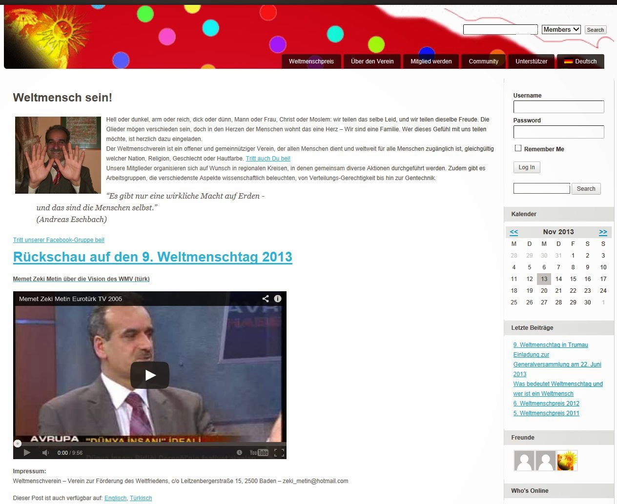Screen dimensions: 617x504
Task: Open the Members search dropdown
Action: [x=561, y=30]
